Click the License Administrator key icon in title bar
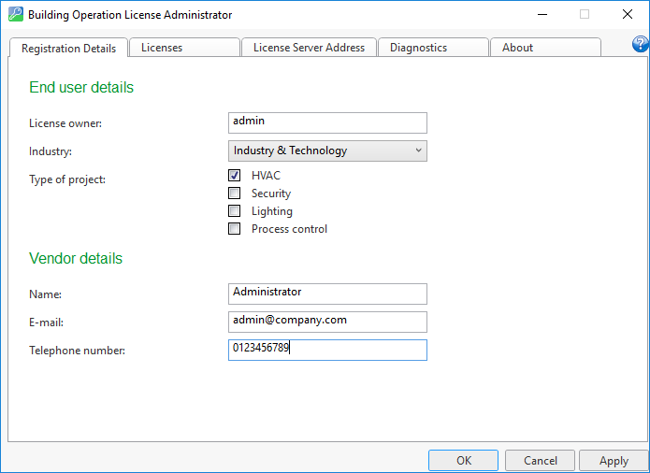 [16, 14]
